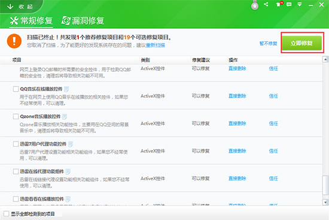Click 暂不修复 link

[x=269, y=44]
